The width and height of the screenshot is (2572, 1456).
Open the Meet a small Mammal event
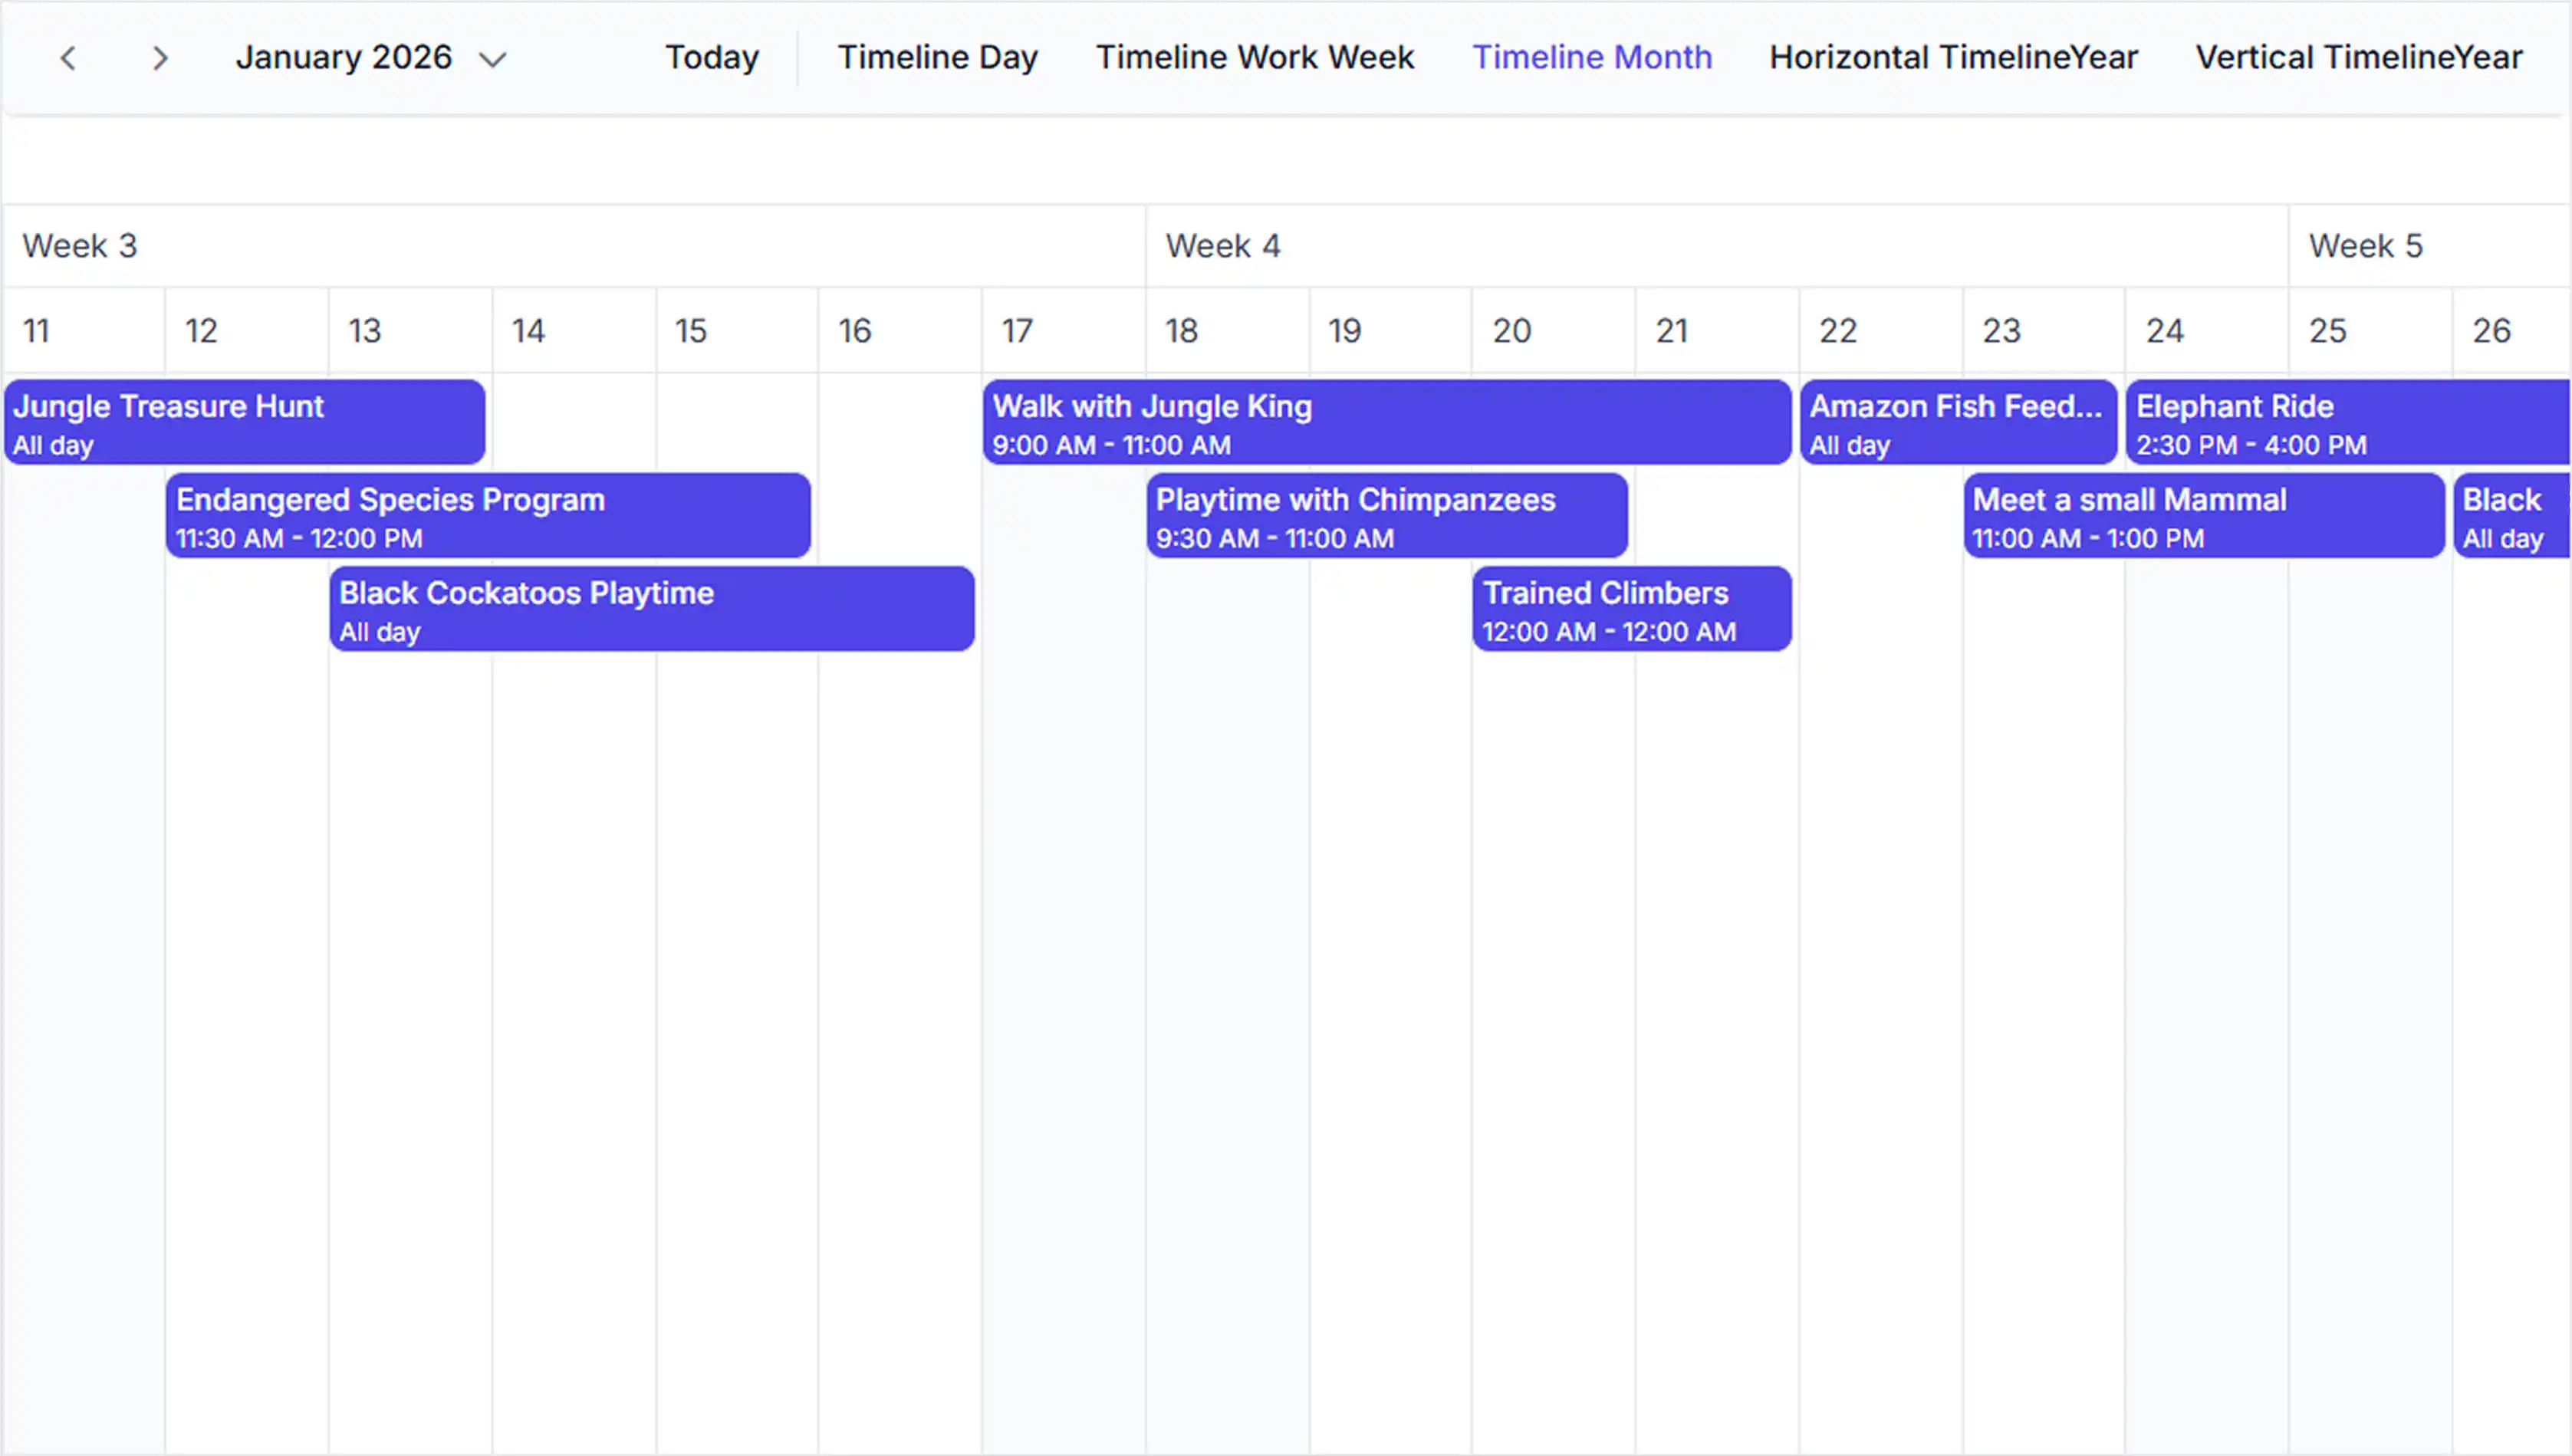tap(2204, 515)
